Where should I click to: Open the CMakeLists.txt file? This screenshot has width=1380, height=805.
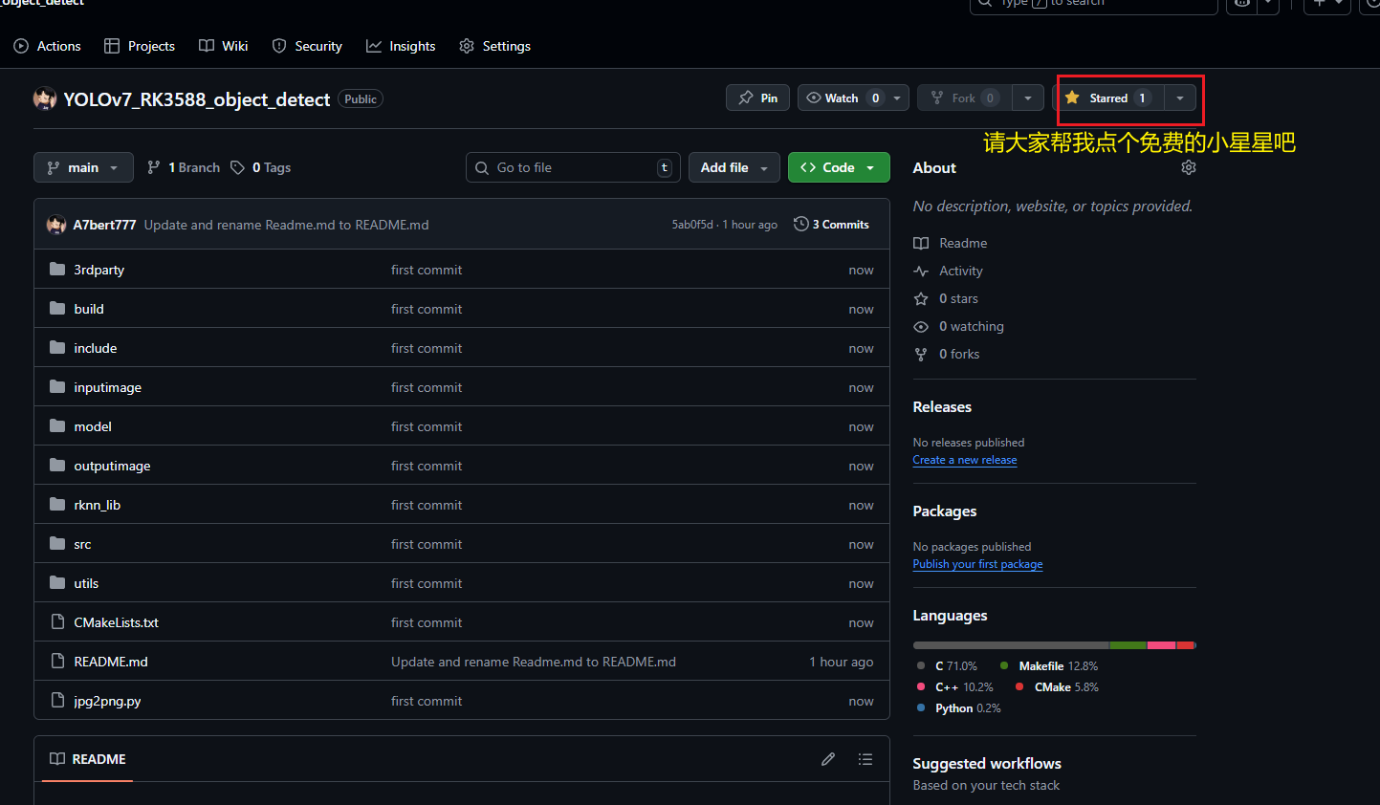(x=117, y=622)
